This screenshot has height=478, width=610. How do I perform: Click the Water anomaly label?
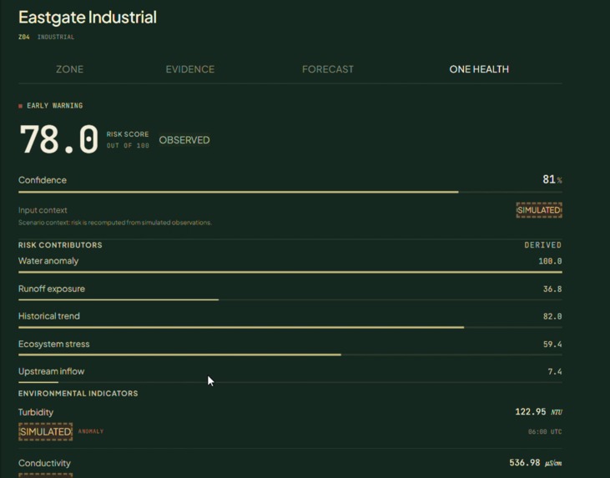[48, 261]
